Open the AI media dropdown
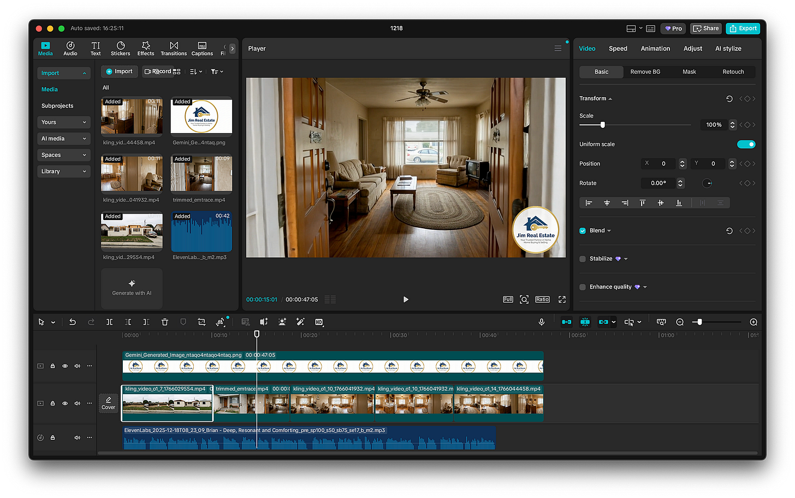Image resolution: width=795 pixels, height=498 pixels. pos(63,138)
